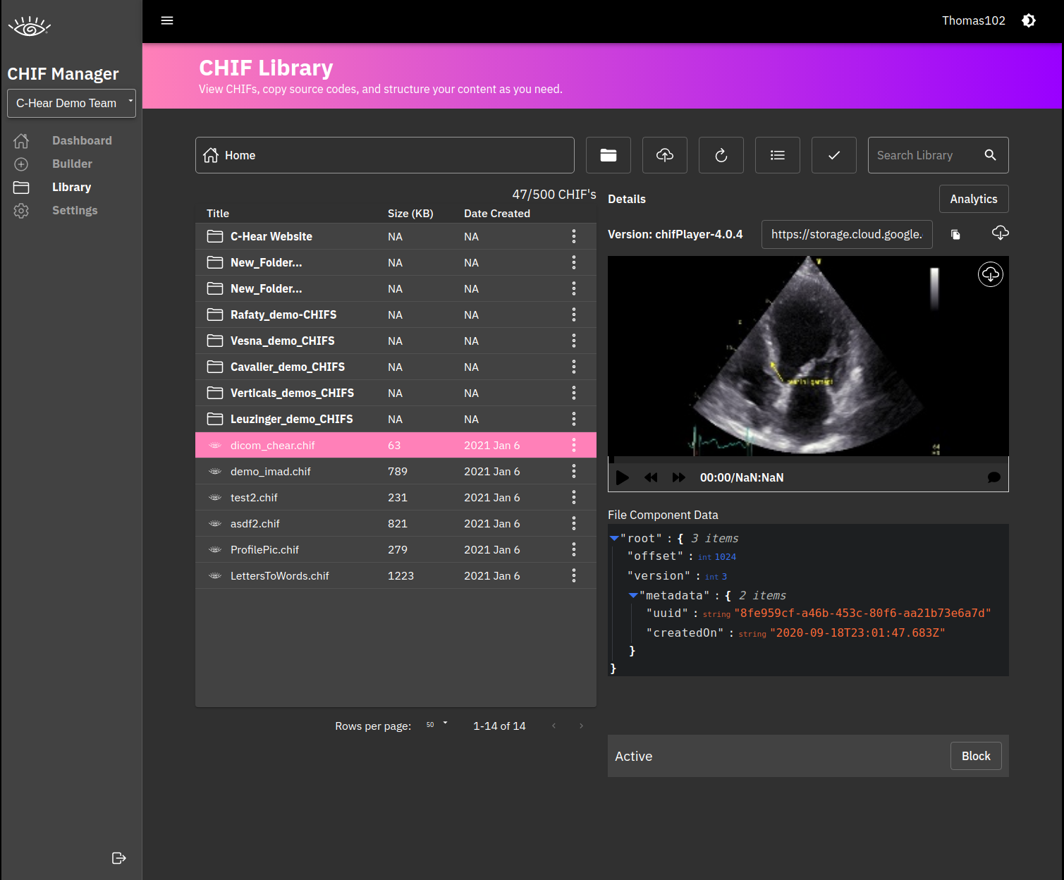Open options menu for LettersToWords.chif
This screenshot has height=880, width=1064.
coord(574,575)
